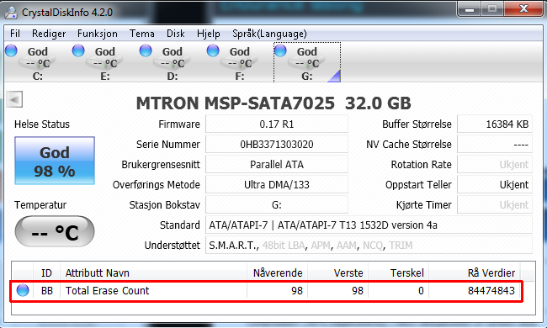The image size is (547, 328).
Task: Click the BB attribute ID cell
Action: (x=47, y=291)
